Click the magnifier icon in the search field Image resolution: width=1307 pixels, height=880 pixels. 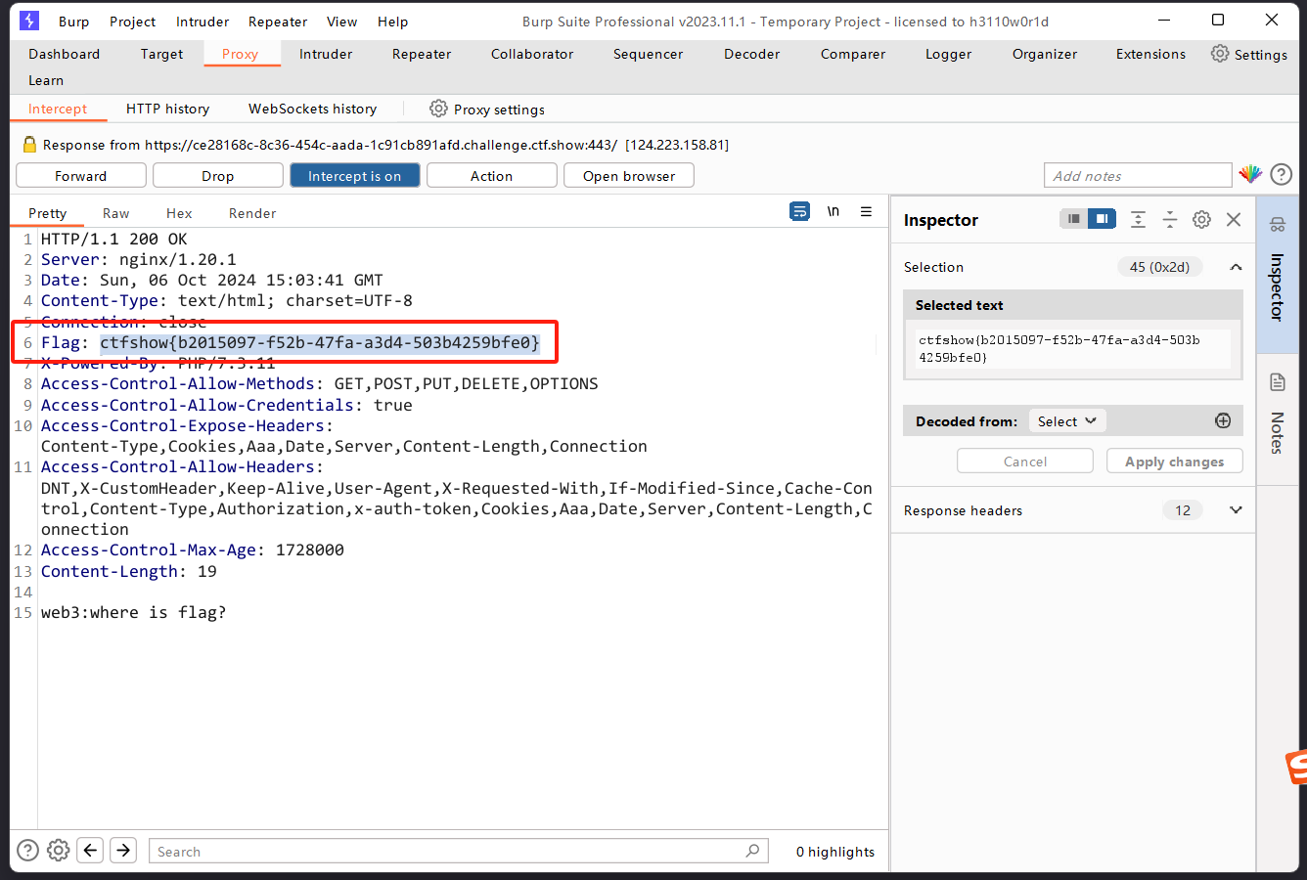(752, 851)
